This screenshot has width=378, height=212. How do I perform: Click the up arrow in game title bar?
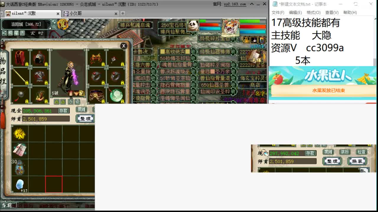pyautogui.click(x=252, y=4)
